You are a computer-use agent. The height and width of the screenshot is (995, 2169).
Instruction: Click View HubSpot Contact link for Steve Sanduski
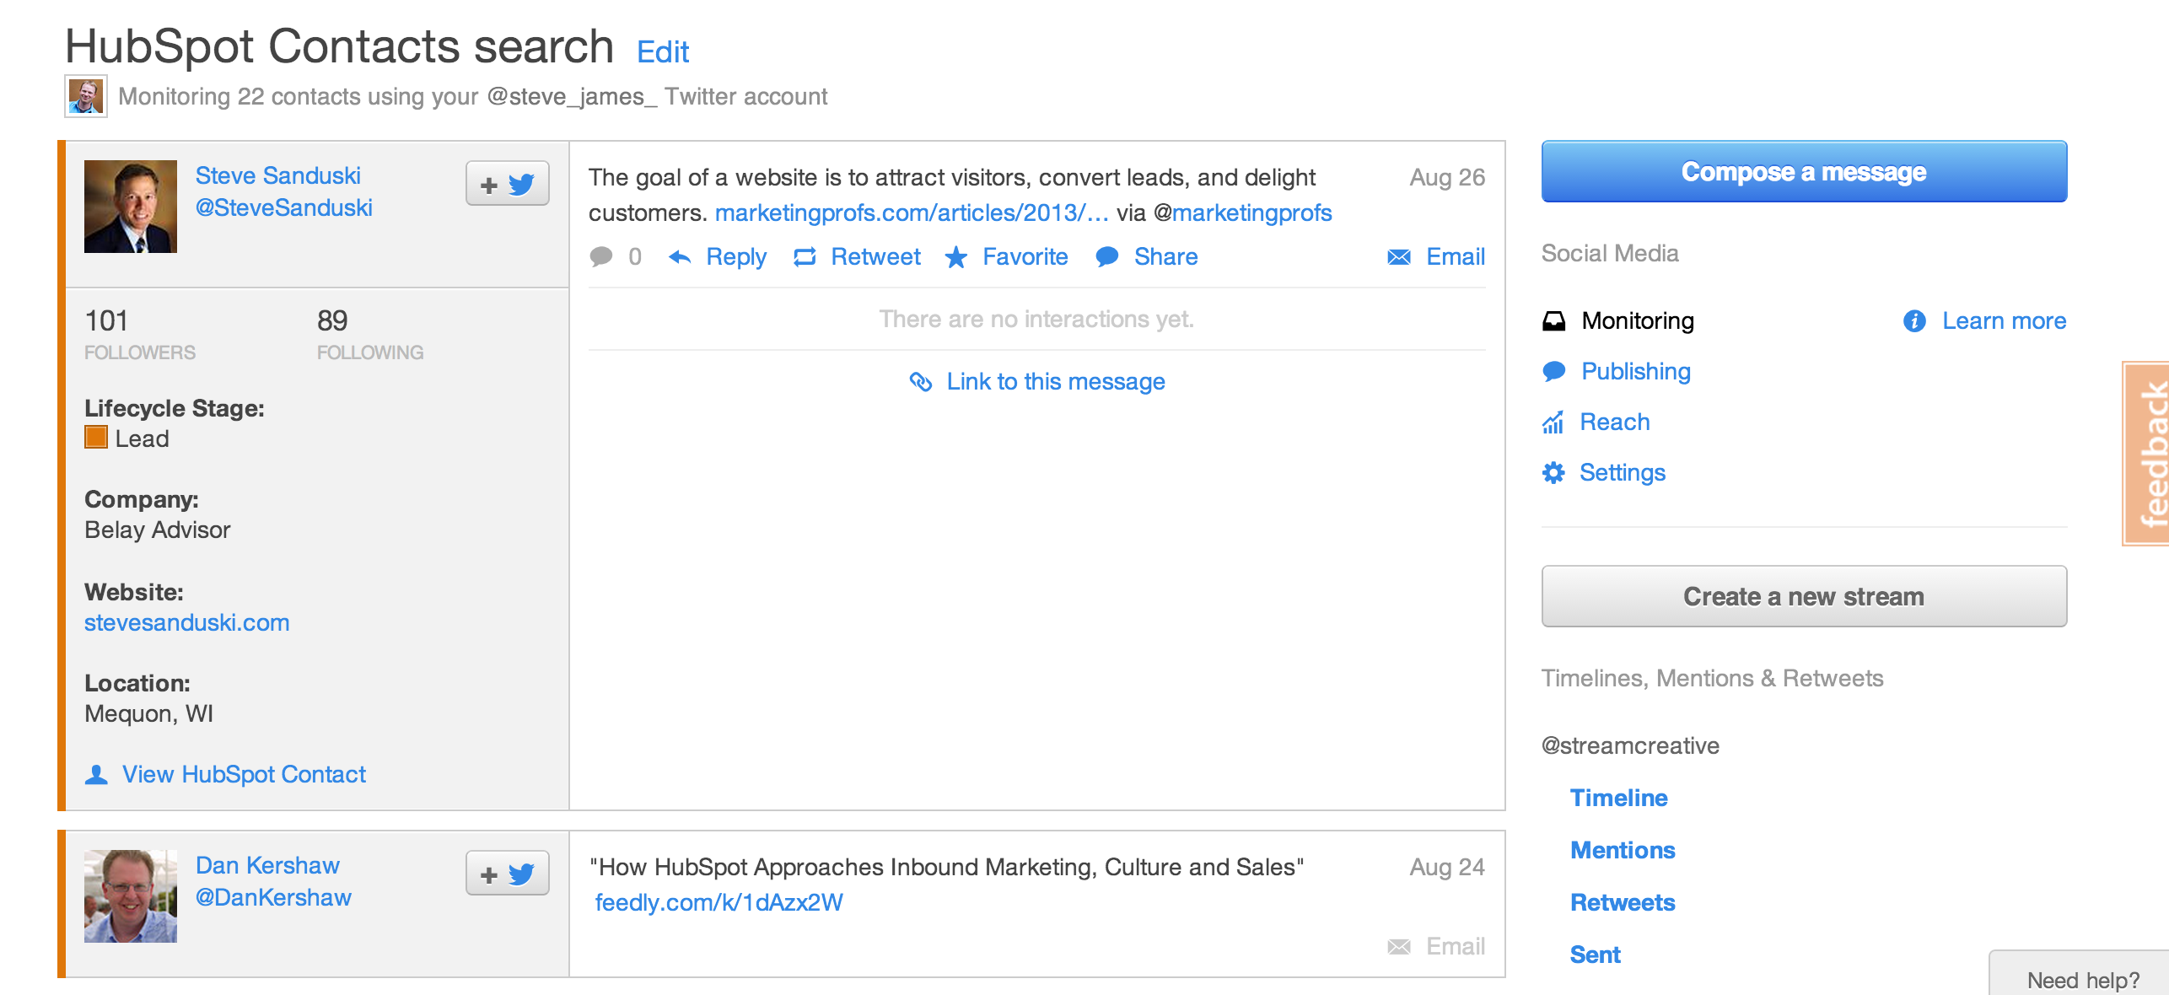(245, 773)
